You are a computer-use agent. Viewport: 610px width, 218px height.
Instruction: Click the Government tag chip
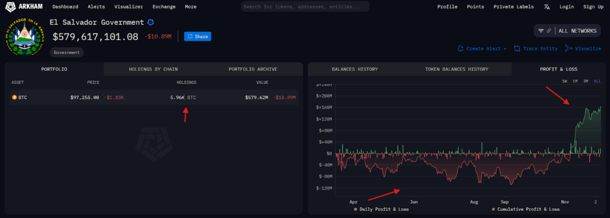click(x=67, y=52)
